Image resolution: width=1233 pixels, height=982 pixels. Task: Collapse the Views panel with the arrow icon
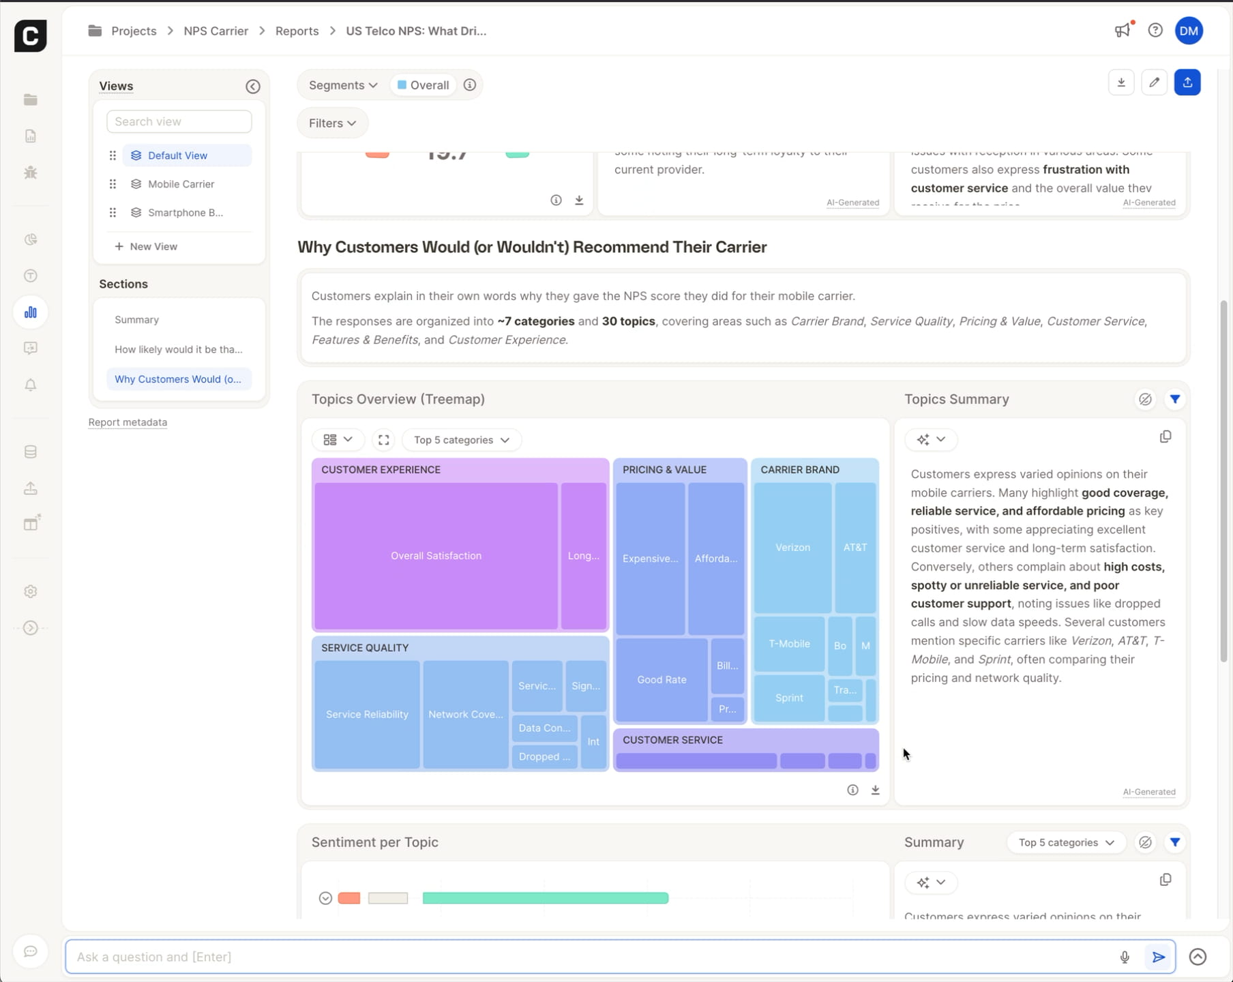[x=253, y=87]
